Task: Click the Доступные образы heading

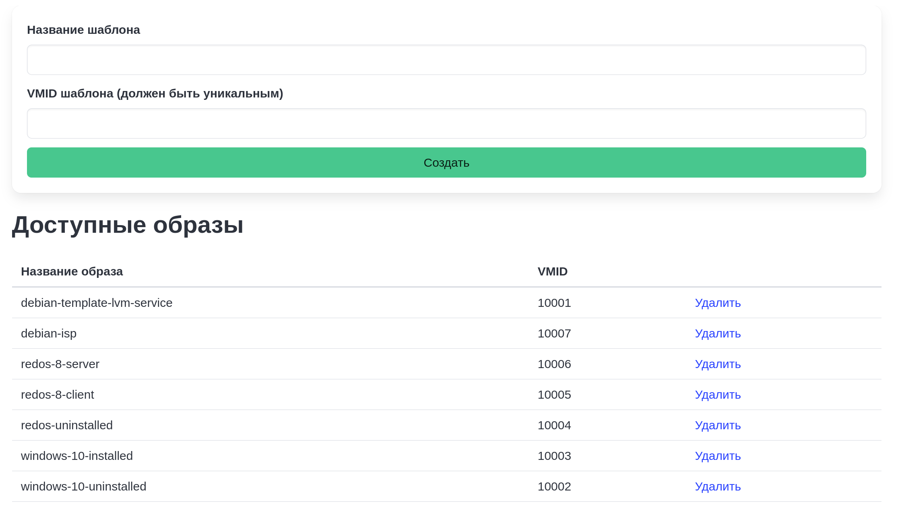Action: coord(128,225)
